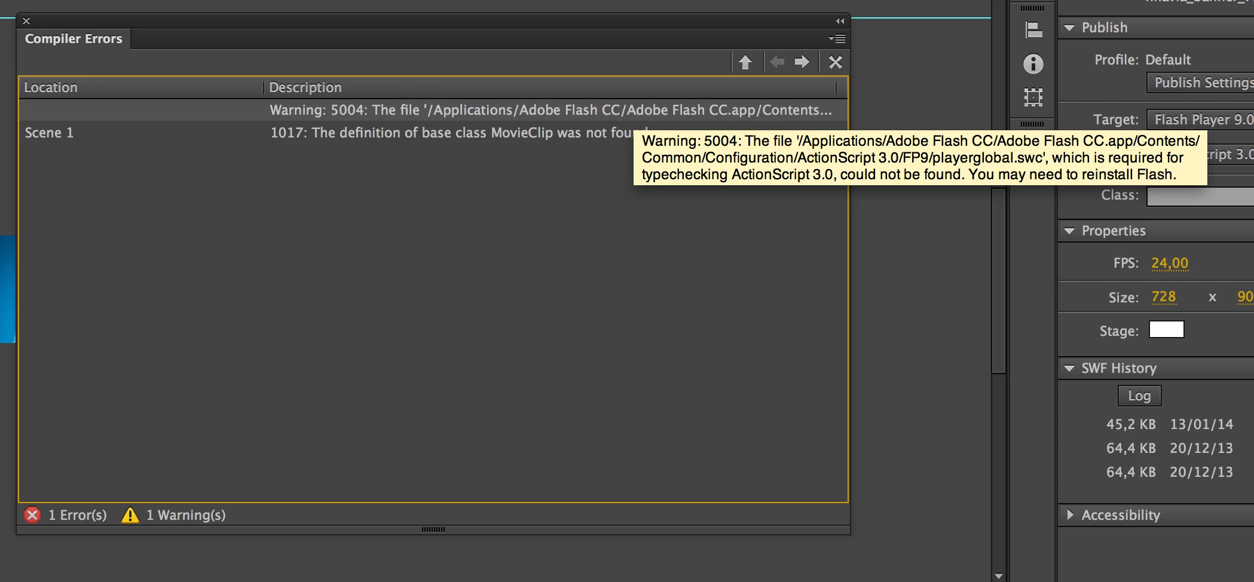
Task: Click the Log button
Action: coord(1139,396)
